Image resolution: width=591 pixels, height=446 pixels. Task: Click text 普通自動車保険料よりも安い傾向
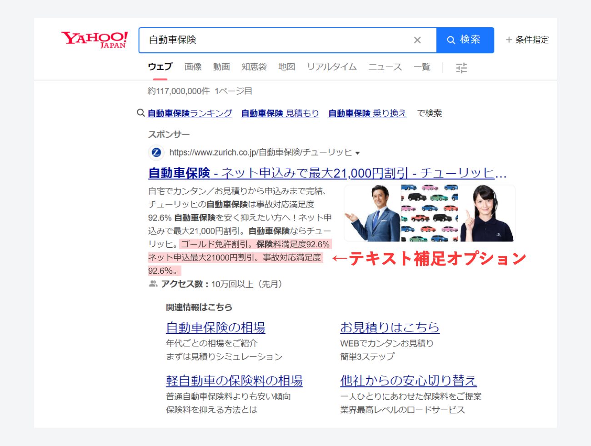point(228,396)
